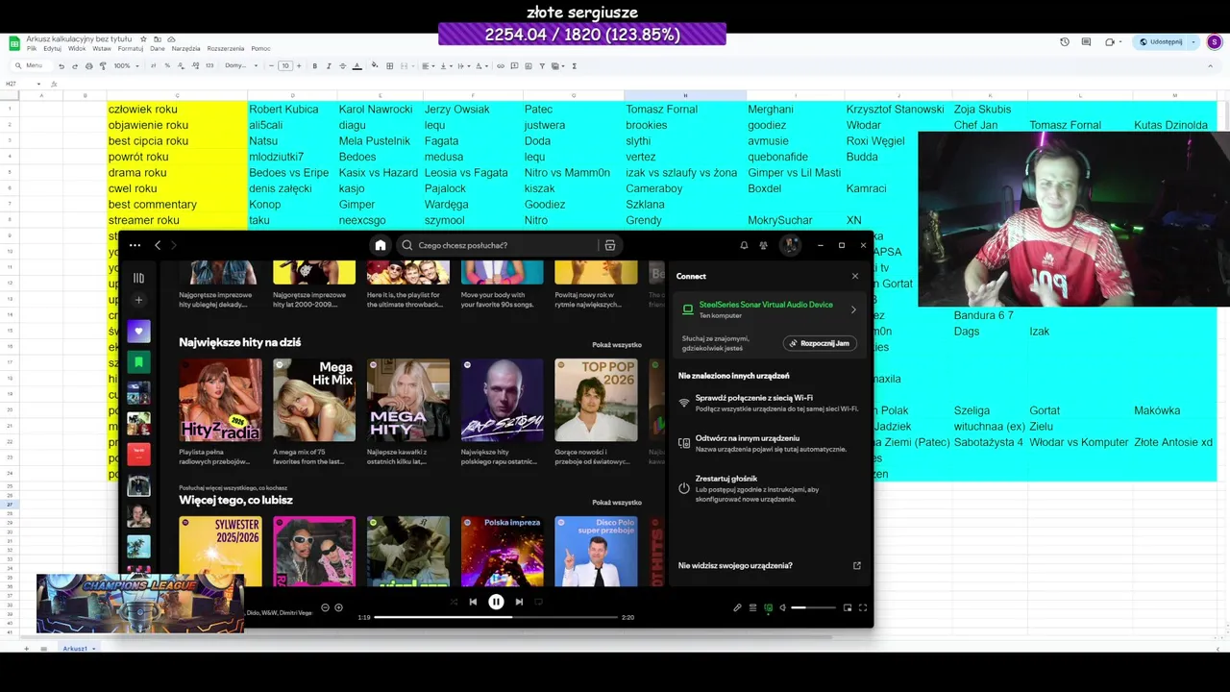
Task: Click 'Rozpocznij Jam' button
Action: coord(820,343)
